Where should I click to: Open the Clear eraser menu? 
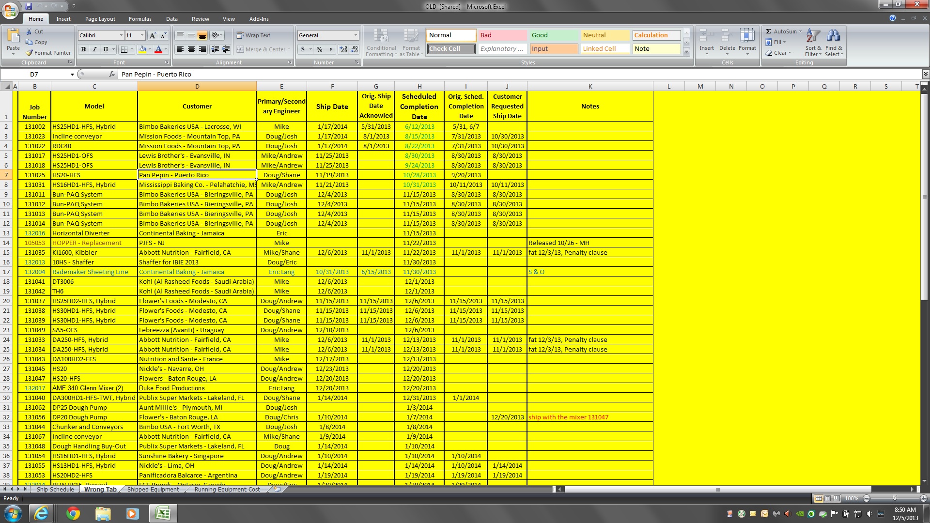pyautogui.click(x=778, y=53)
